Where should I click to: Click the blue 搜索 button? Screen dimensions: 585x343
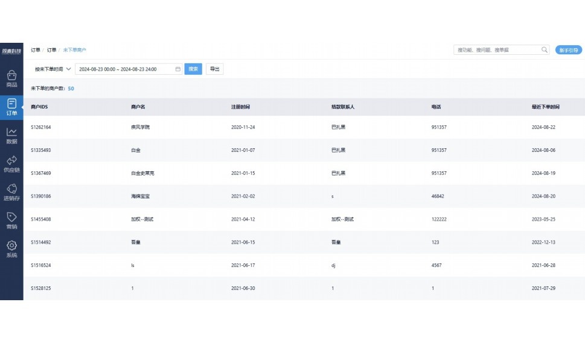pyautogui.click(x=193, y=69)
